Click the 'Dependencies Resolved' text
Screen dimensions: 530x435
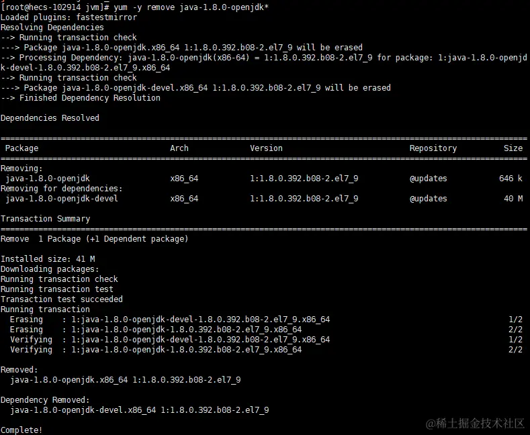point(50,118)
